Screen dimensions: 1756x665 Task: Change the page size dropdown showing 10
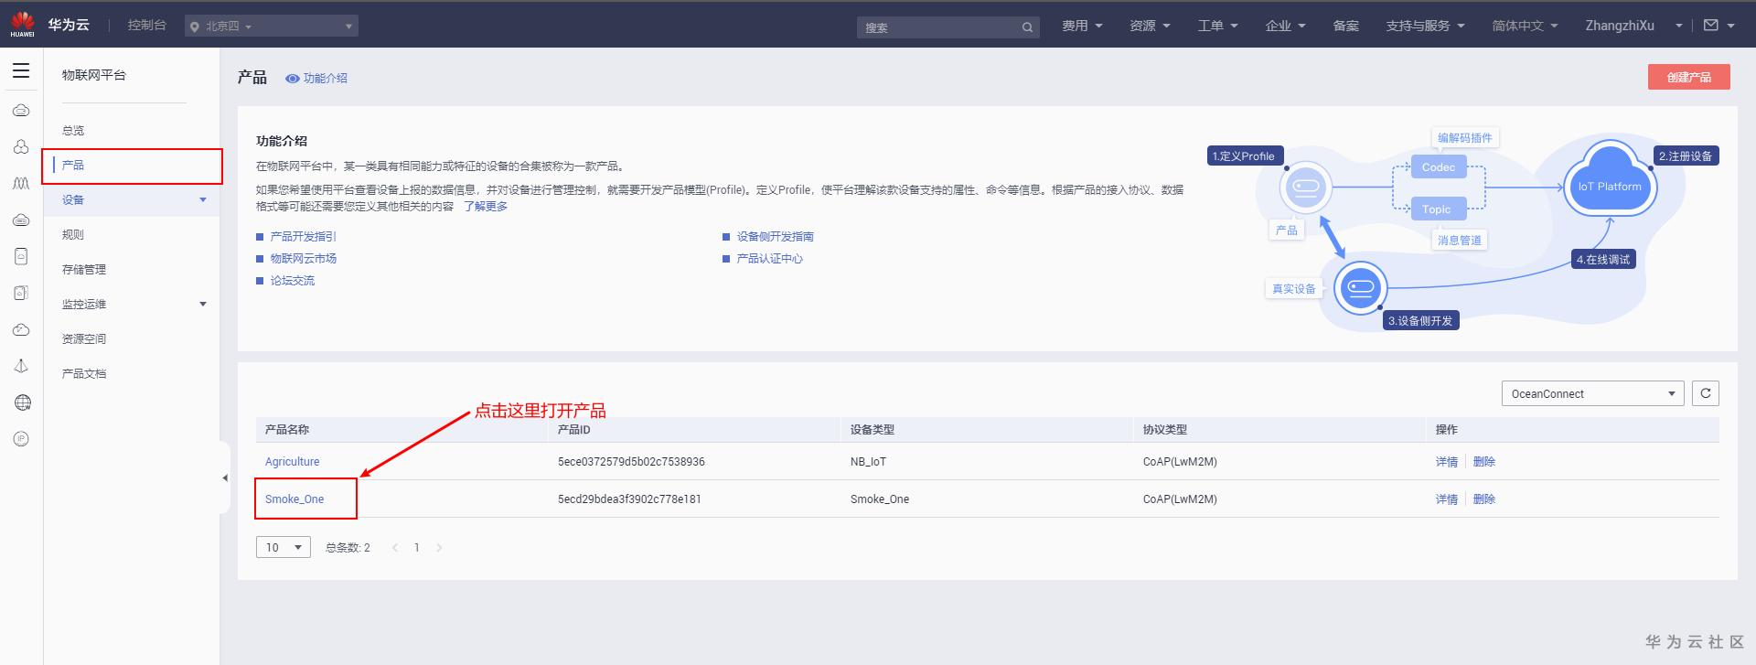coord(284,547)
